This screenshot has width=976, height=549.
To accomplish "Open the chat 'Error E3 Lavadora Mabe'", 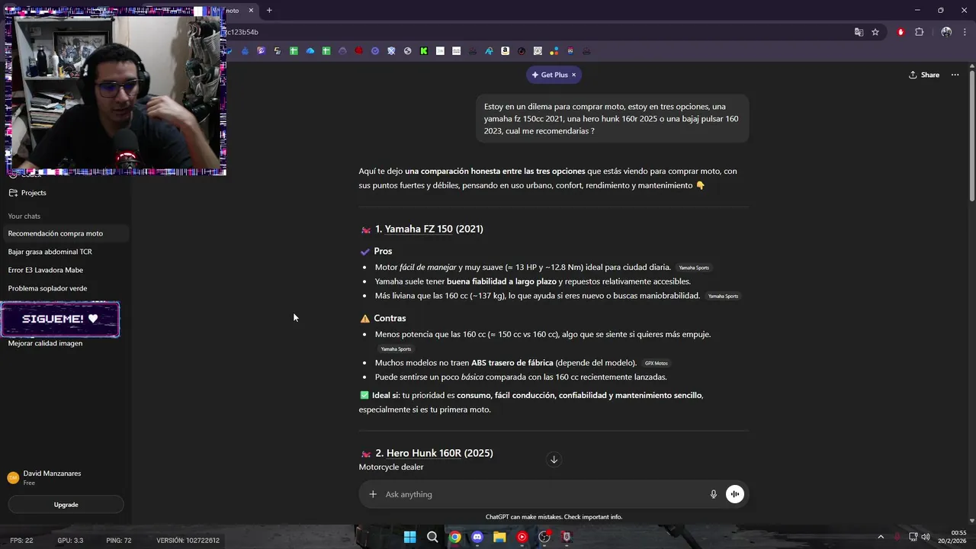I will (x=45, y=270).
